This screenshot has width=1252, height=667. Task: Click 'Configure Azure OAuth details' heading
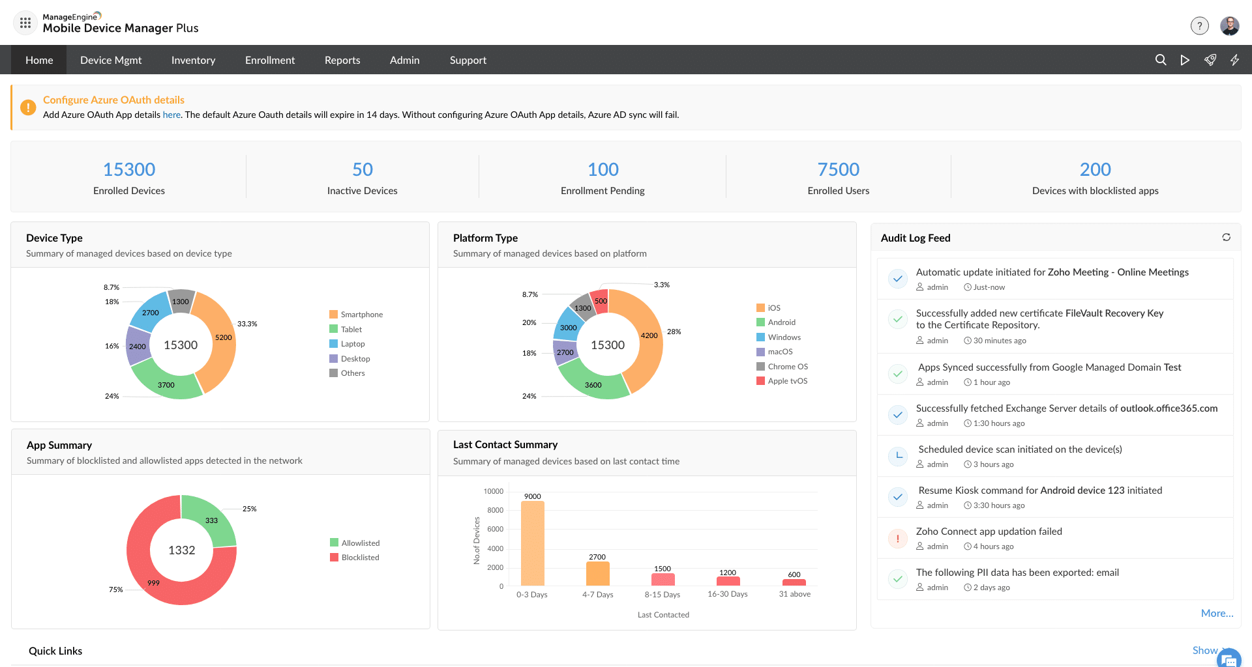(113, 100)
